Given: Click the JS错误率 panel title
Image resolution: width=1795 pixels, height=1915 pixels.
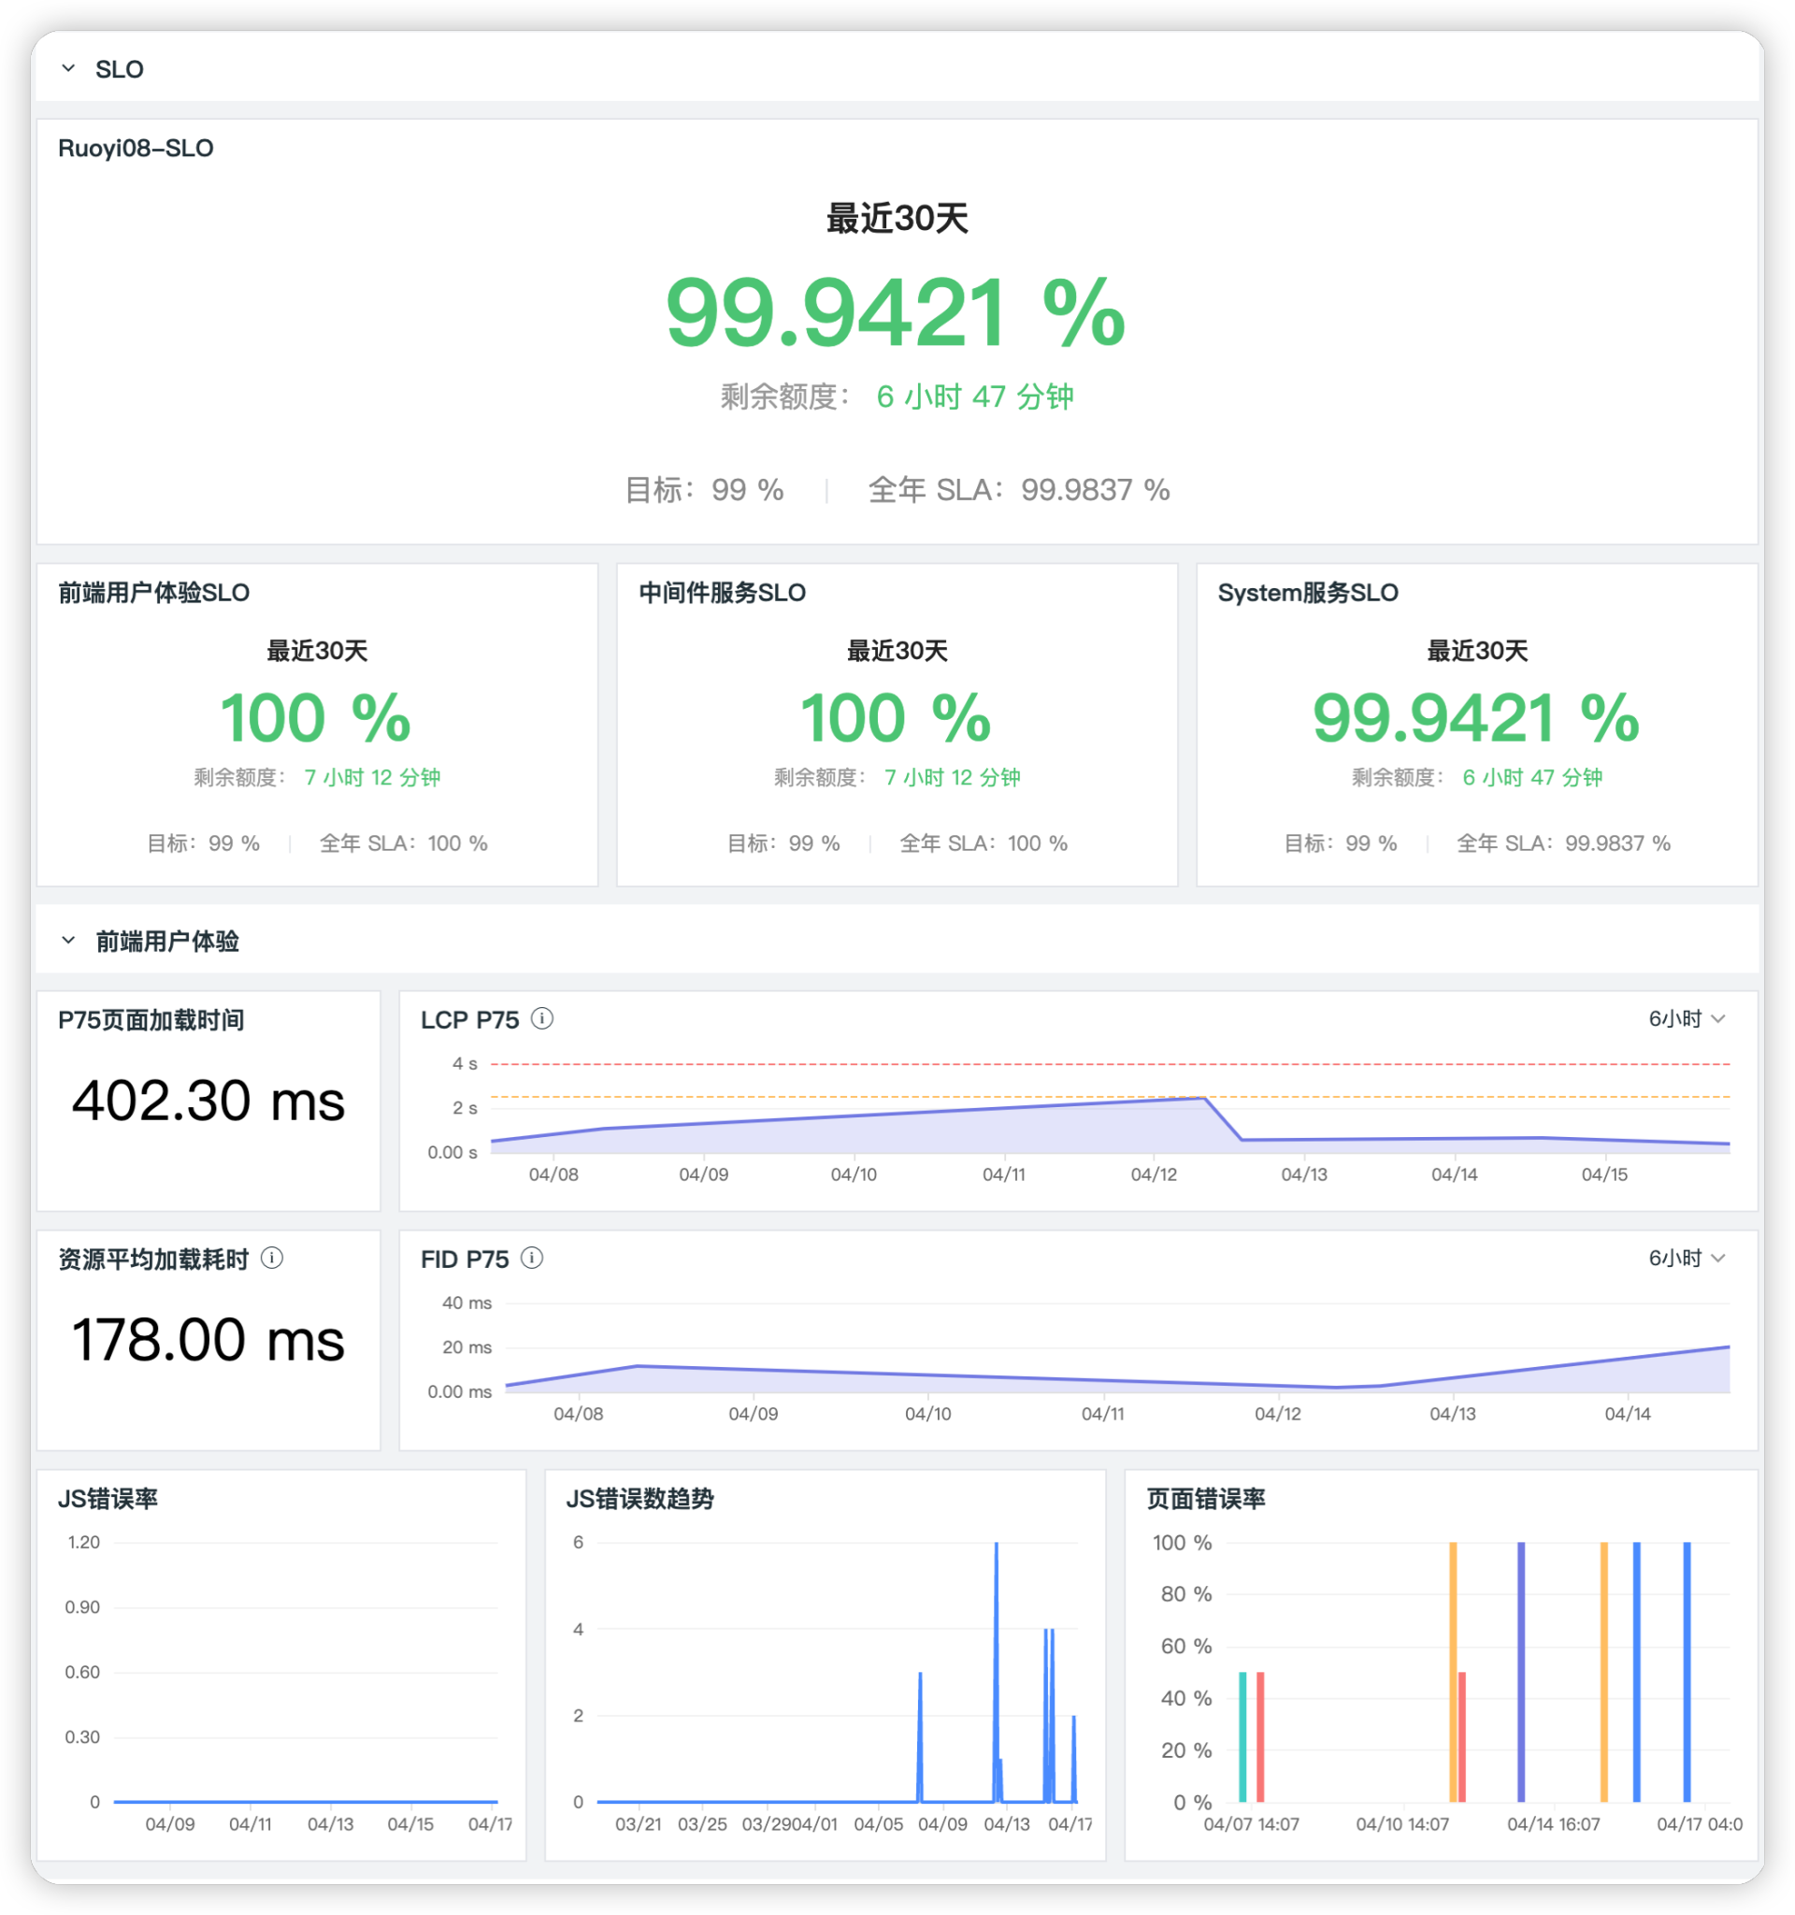Looking at the screenshot, I should pyautogui.click(x=110, y=1499).
